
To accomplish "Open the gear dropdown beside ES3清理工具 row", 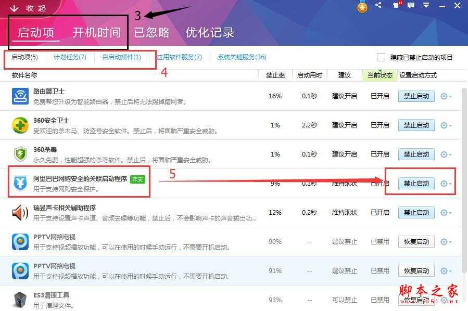I will point(444,300).
